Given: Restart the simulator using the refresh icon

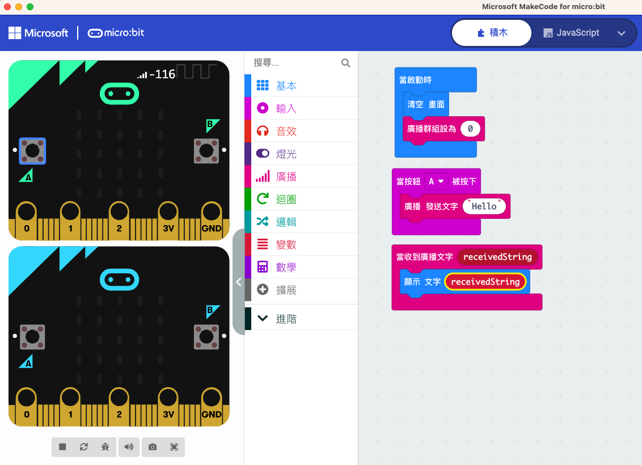Looking at the screenshot, I should [x=84, y=447].
